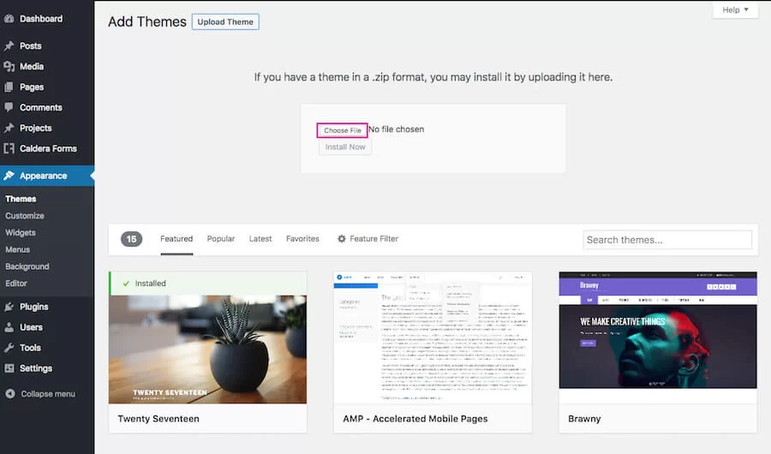This screenshot has width=771, height=454.
Task: Click the Dashboard gauge icon in sidebar
Action: pos(9,18)
